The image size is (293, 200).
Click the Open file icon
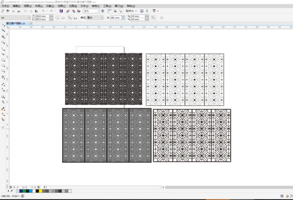point(8,11)
